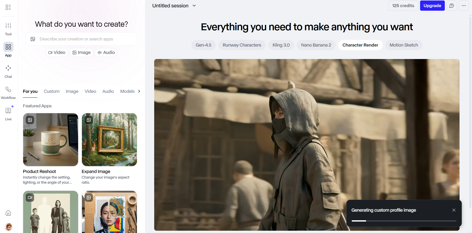Toggle the Audio creation filter
Image resolution: width=472 pixels, height=233 pixels.
point(106,52)
